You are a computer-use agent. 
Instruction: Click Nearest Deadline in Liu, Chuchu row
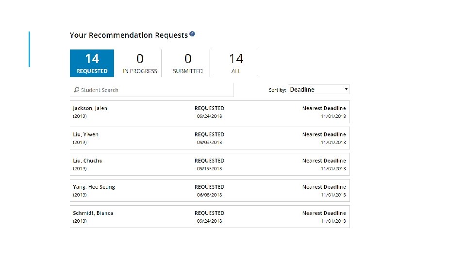pyautogui.click(x=324, y=161)
